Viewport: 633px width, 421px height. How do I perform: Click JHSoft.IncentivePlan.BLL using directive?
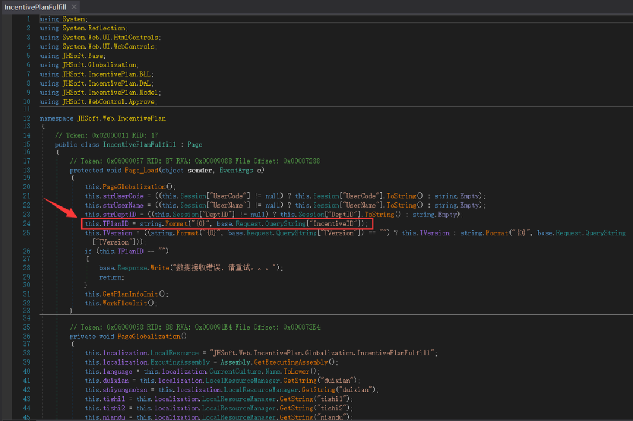(x=107, y=74)
